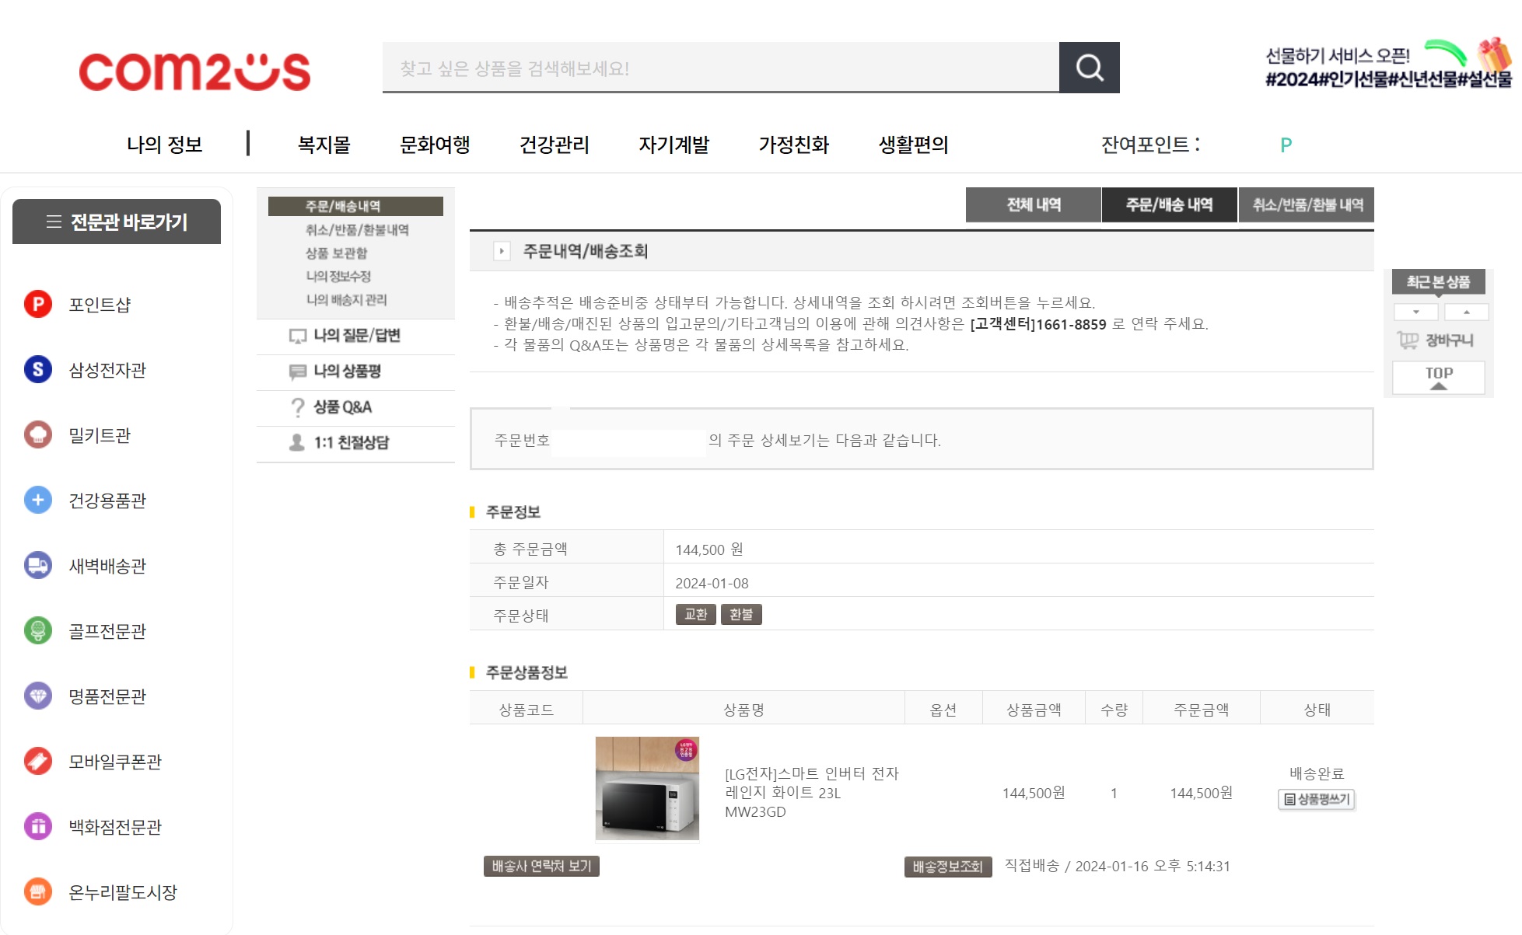Click the 나의 질문/답변 monitor icon
Screen dimensions: 1522x935
click(x=297, y=336)
